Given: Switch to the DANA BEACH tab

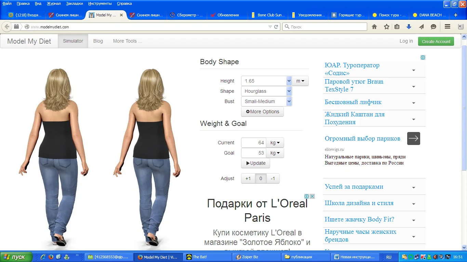Looking at the screenshot, I should pos(430,15).
